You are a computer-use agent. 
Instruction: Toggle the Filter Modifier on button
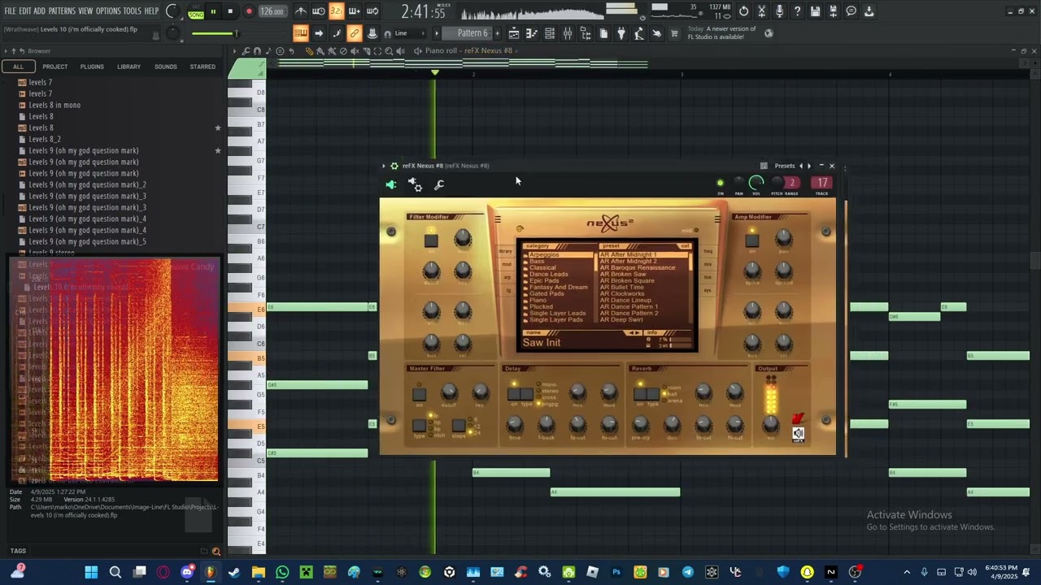tap(431, 240)
